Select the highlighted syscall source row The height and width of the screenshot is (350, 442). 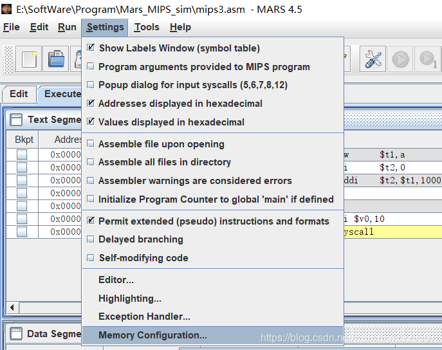pyautogui.click(x=392, y=232)
